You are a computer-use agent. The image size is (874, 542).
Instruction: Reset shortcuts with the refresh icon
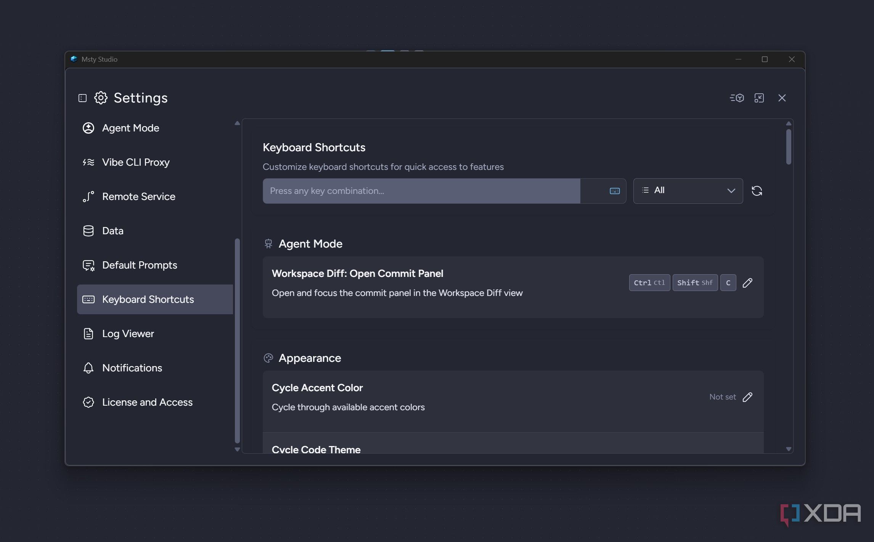tap(757, 191)
